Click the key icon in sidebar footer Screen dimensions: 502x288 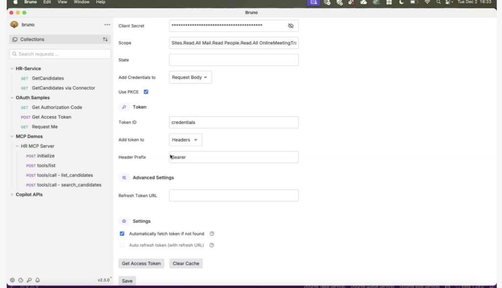[29, 280]
